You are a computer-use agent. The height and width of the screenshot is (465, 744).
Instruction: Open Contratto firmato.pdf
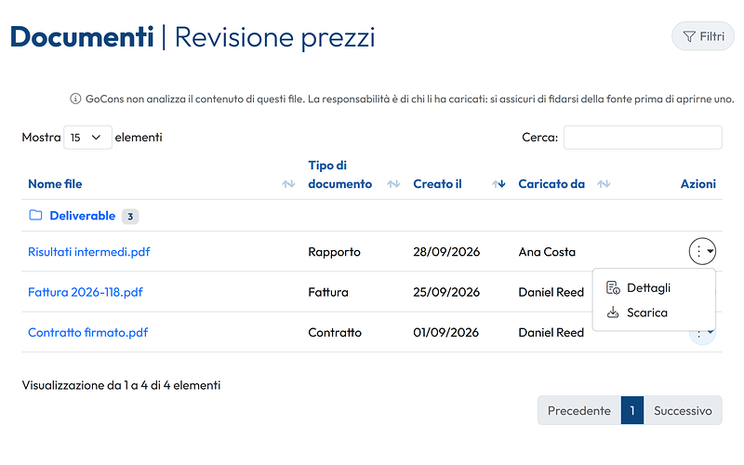[x=87, y=333]
